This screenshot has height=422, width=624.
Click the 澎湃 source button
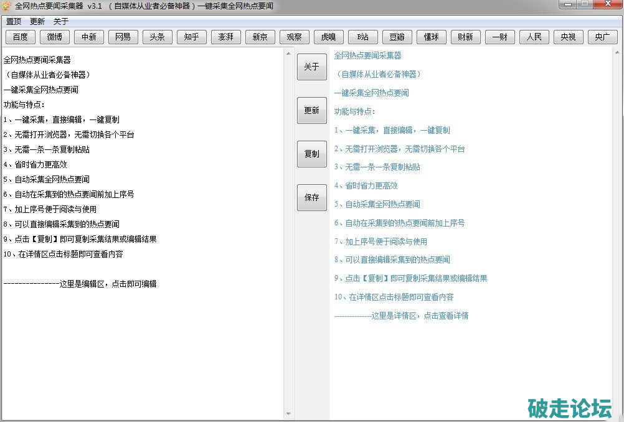click(x=226, y=37)
